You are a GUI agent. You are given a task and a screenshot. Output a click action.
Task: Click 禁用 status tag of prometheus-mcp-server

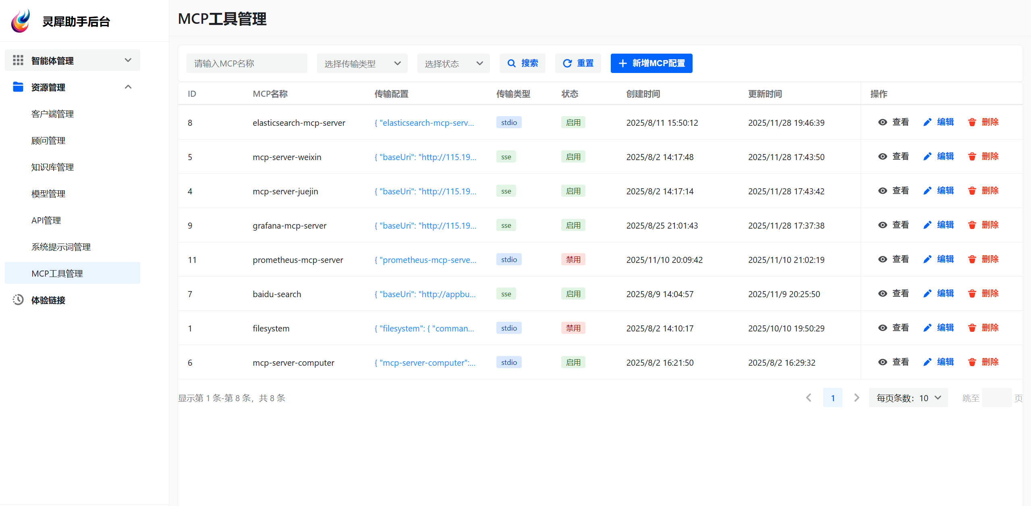click(x=573, y=260)
